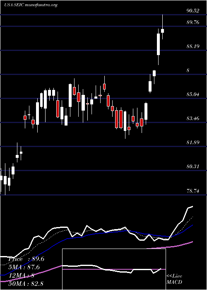207x290 pixels.
Task: Click the 88.19 price axis label
Action: click(193, 46)
